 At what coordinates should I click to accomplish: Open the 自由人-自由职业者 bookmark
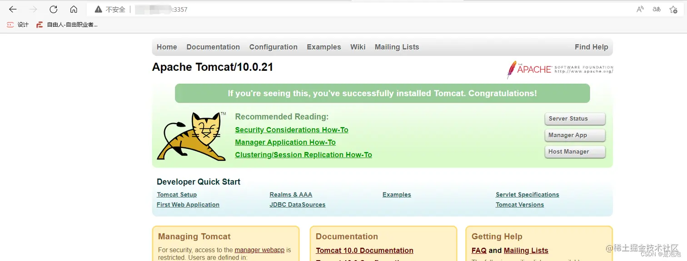[67, 25]
